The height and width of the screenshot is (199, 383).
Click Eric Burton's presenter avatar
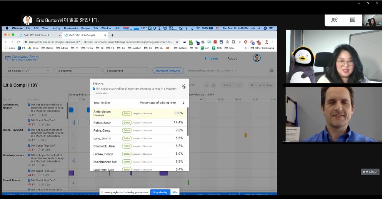(28, 20)
